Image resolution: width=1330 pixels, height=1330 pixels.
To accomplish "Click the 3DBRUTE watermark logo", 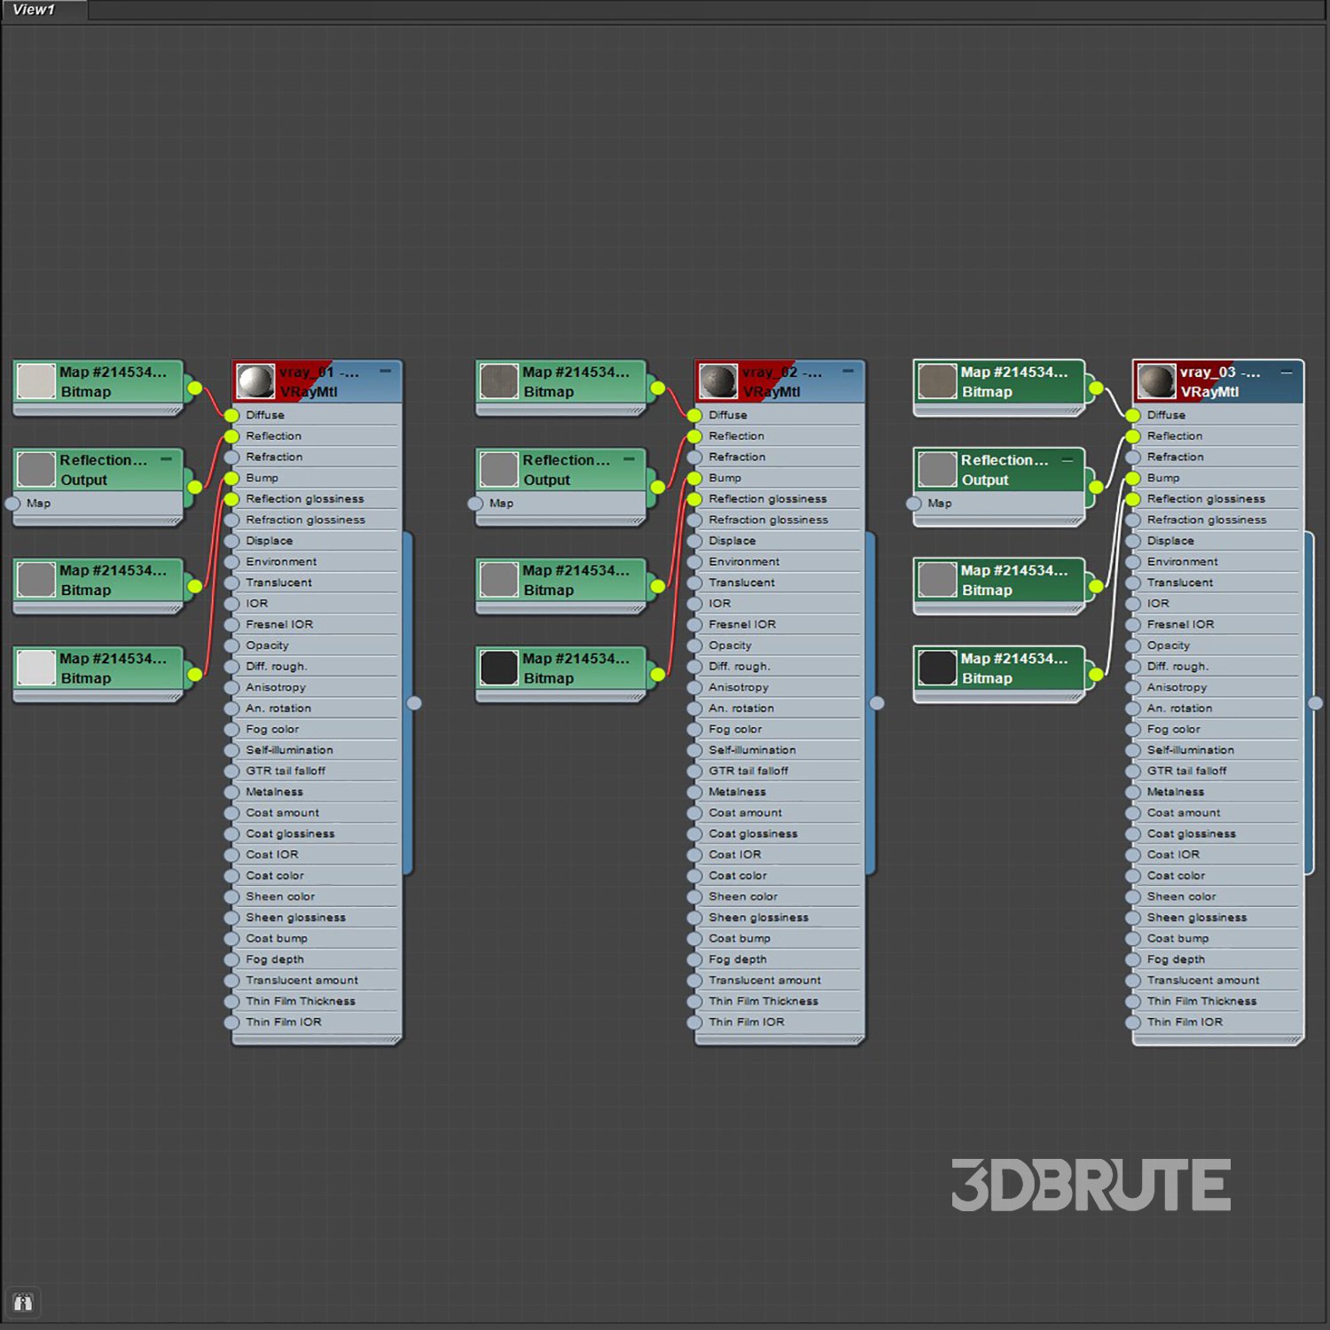I will pyautogui.click(x=1091, y=1185).
